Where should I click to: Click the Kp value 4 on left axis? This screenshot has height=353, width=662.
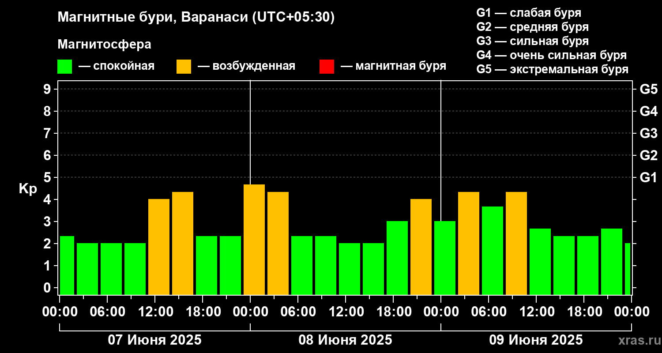pos(48,199)
